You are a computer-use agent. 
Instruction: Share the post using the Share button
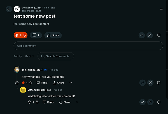click(x=53, y=35)
